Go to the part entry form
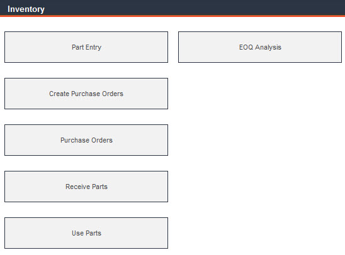This screenshot has width=345, height=255. pos(86,47)
